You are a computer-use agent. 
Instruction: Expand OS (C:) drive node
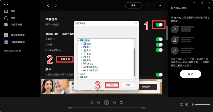[x=81, y=64]
